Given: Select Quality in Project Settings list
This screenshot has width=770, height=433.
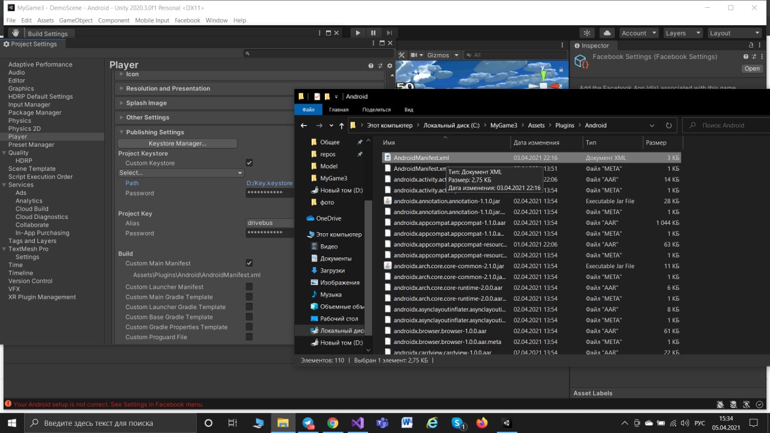Looking at the screenshot, I should click(19, 153).
